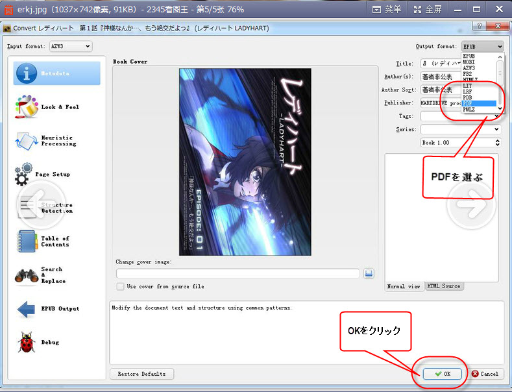Image resolution: width=512 pixels, height=392 pixels.
Task: Choose PDF in output format list
Action: pos(479,104)
